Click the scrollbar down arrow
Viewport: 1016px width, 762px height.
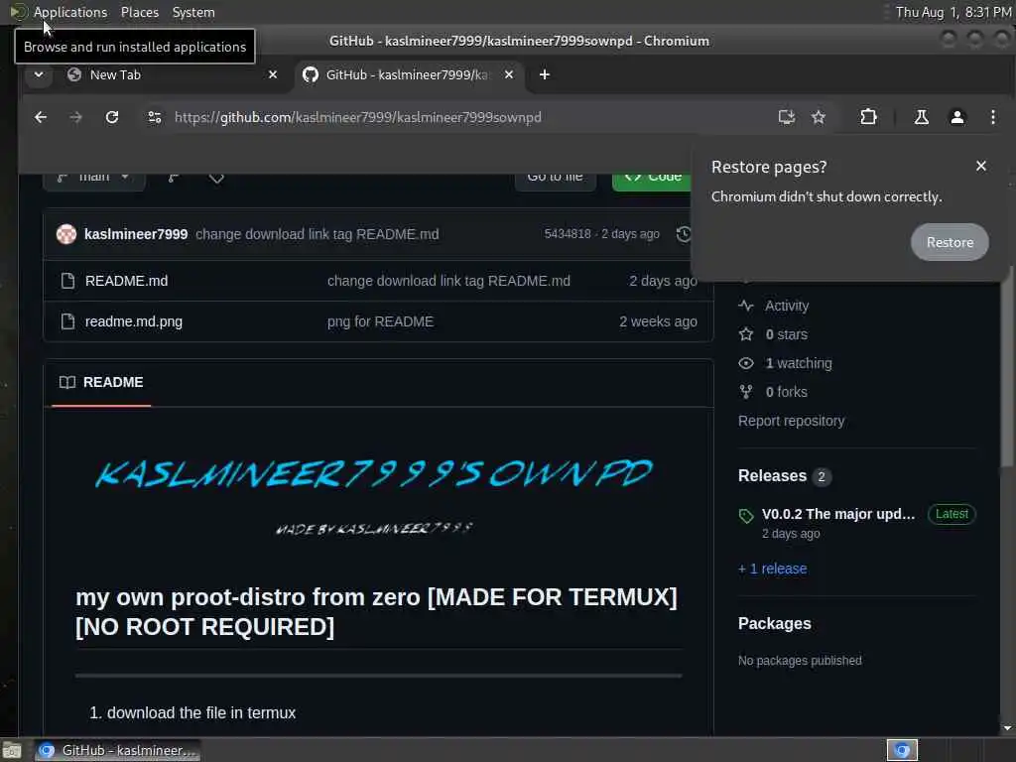[x=1007, y=727]
